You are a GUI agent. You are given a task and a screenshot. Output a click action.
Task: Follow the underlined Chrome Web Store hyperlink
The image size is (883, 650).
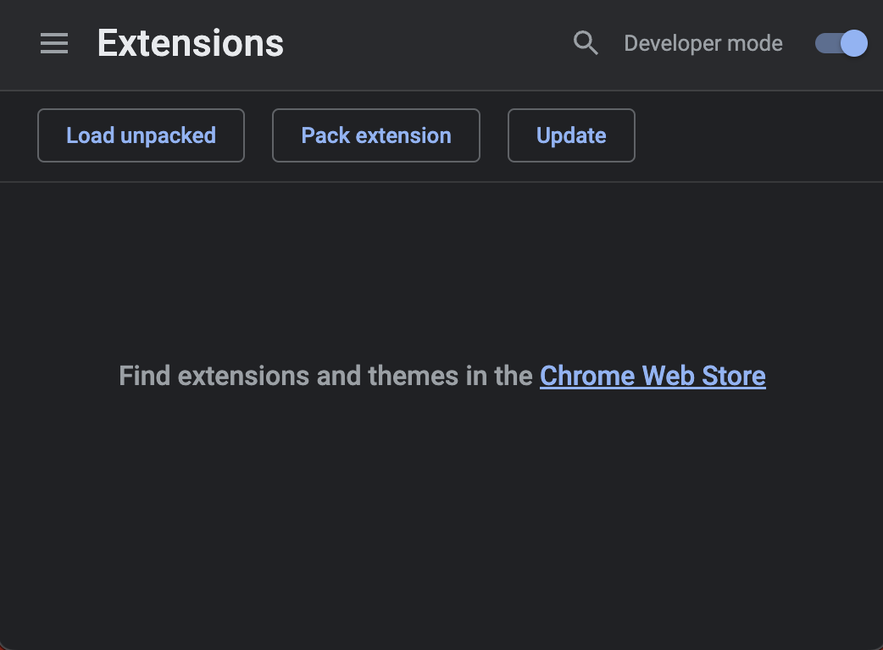point(653,376)
